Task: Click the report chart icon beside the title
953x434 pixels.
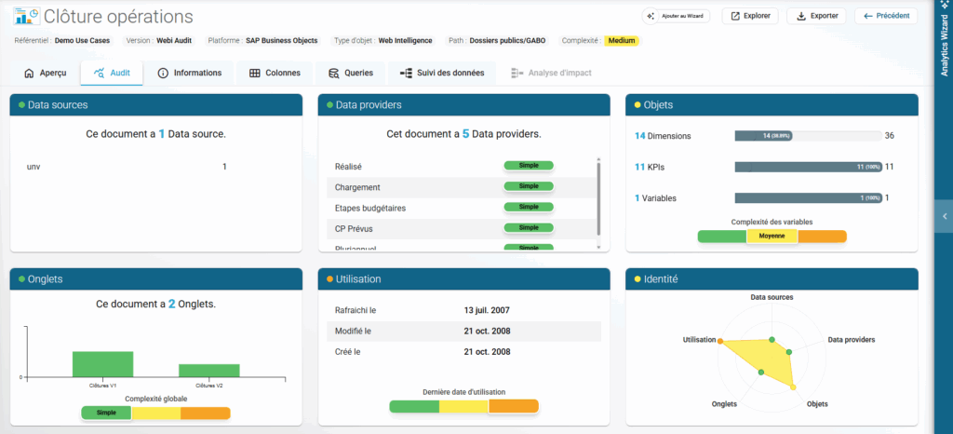Action: click(x=27, y=17)
